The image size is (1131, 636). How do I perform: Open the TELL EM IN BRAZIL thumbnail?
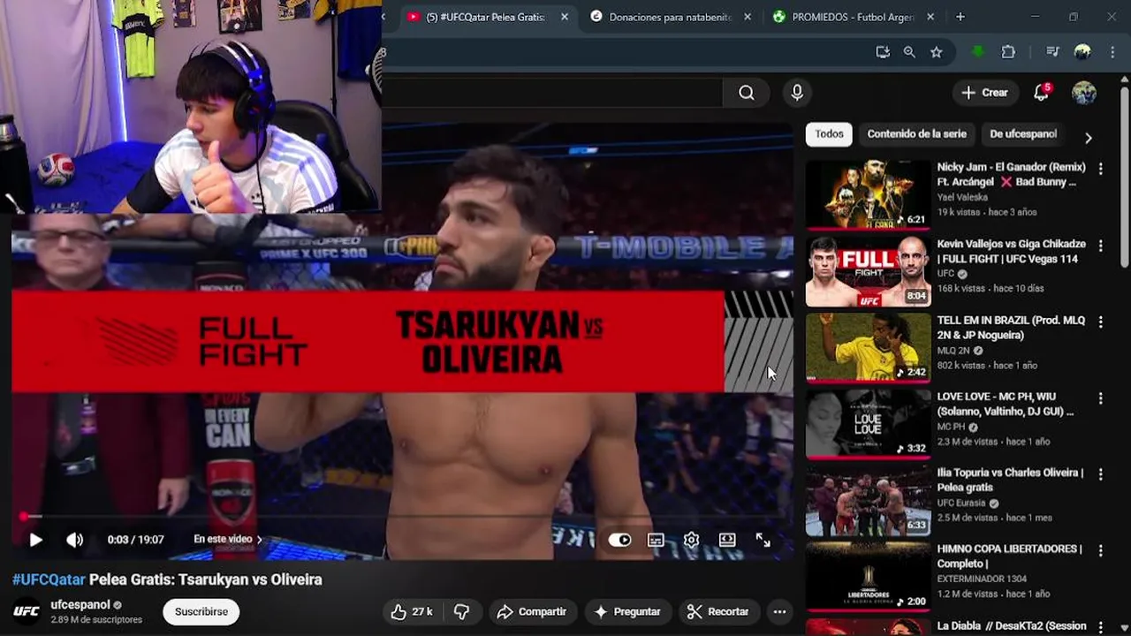tap(868, 347)
